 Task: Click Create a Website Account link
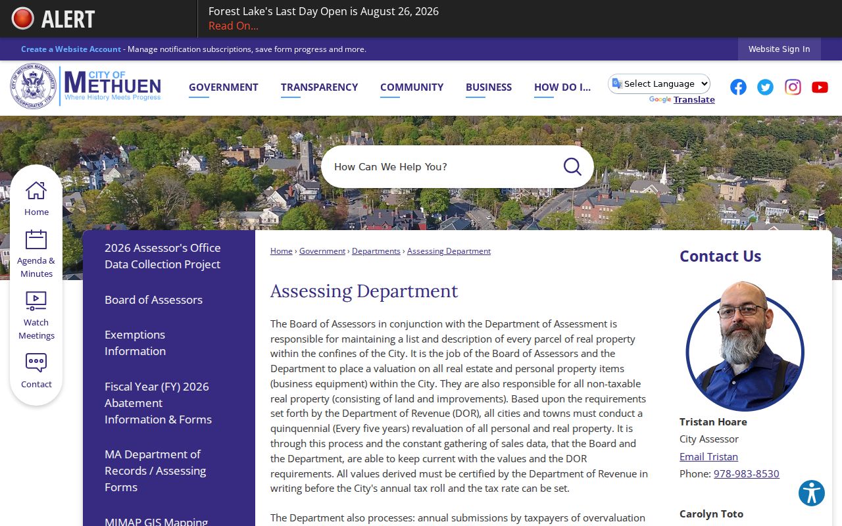click(x=71, y=49)
